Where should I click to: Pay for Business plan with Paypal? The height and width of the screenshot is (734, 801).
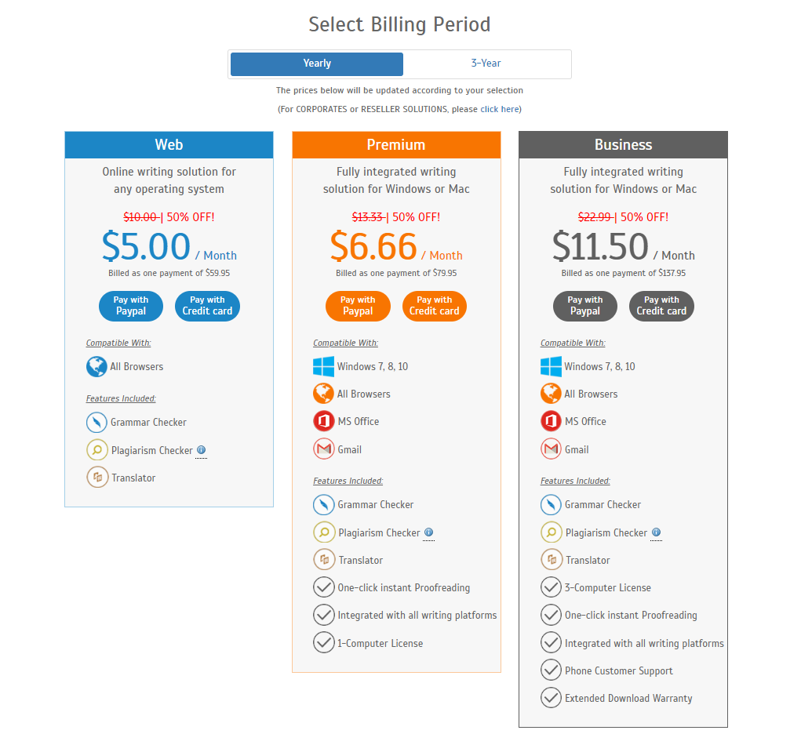(x=585, y=306)
